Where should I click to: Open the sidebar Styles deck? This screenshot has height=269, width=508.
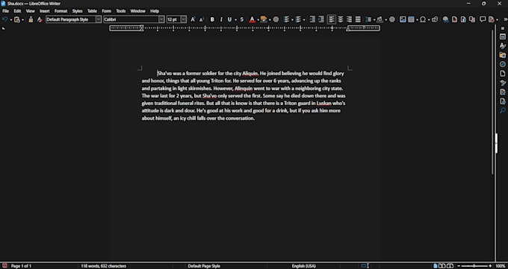point(503,45)
